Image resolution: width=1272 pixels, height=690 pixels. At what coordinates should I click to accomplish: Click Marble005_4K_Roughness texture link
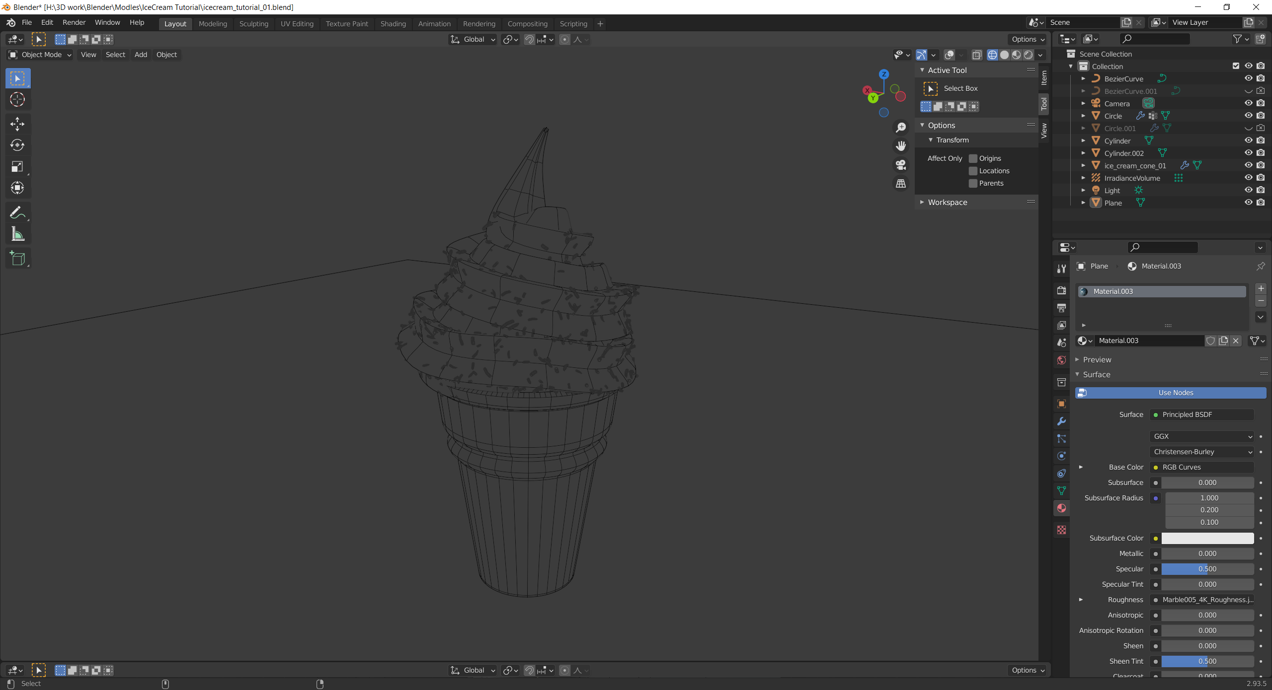coord(1202,600)
